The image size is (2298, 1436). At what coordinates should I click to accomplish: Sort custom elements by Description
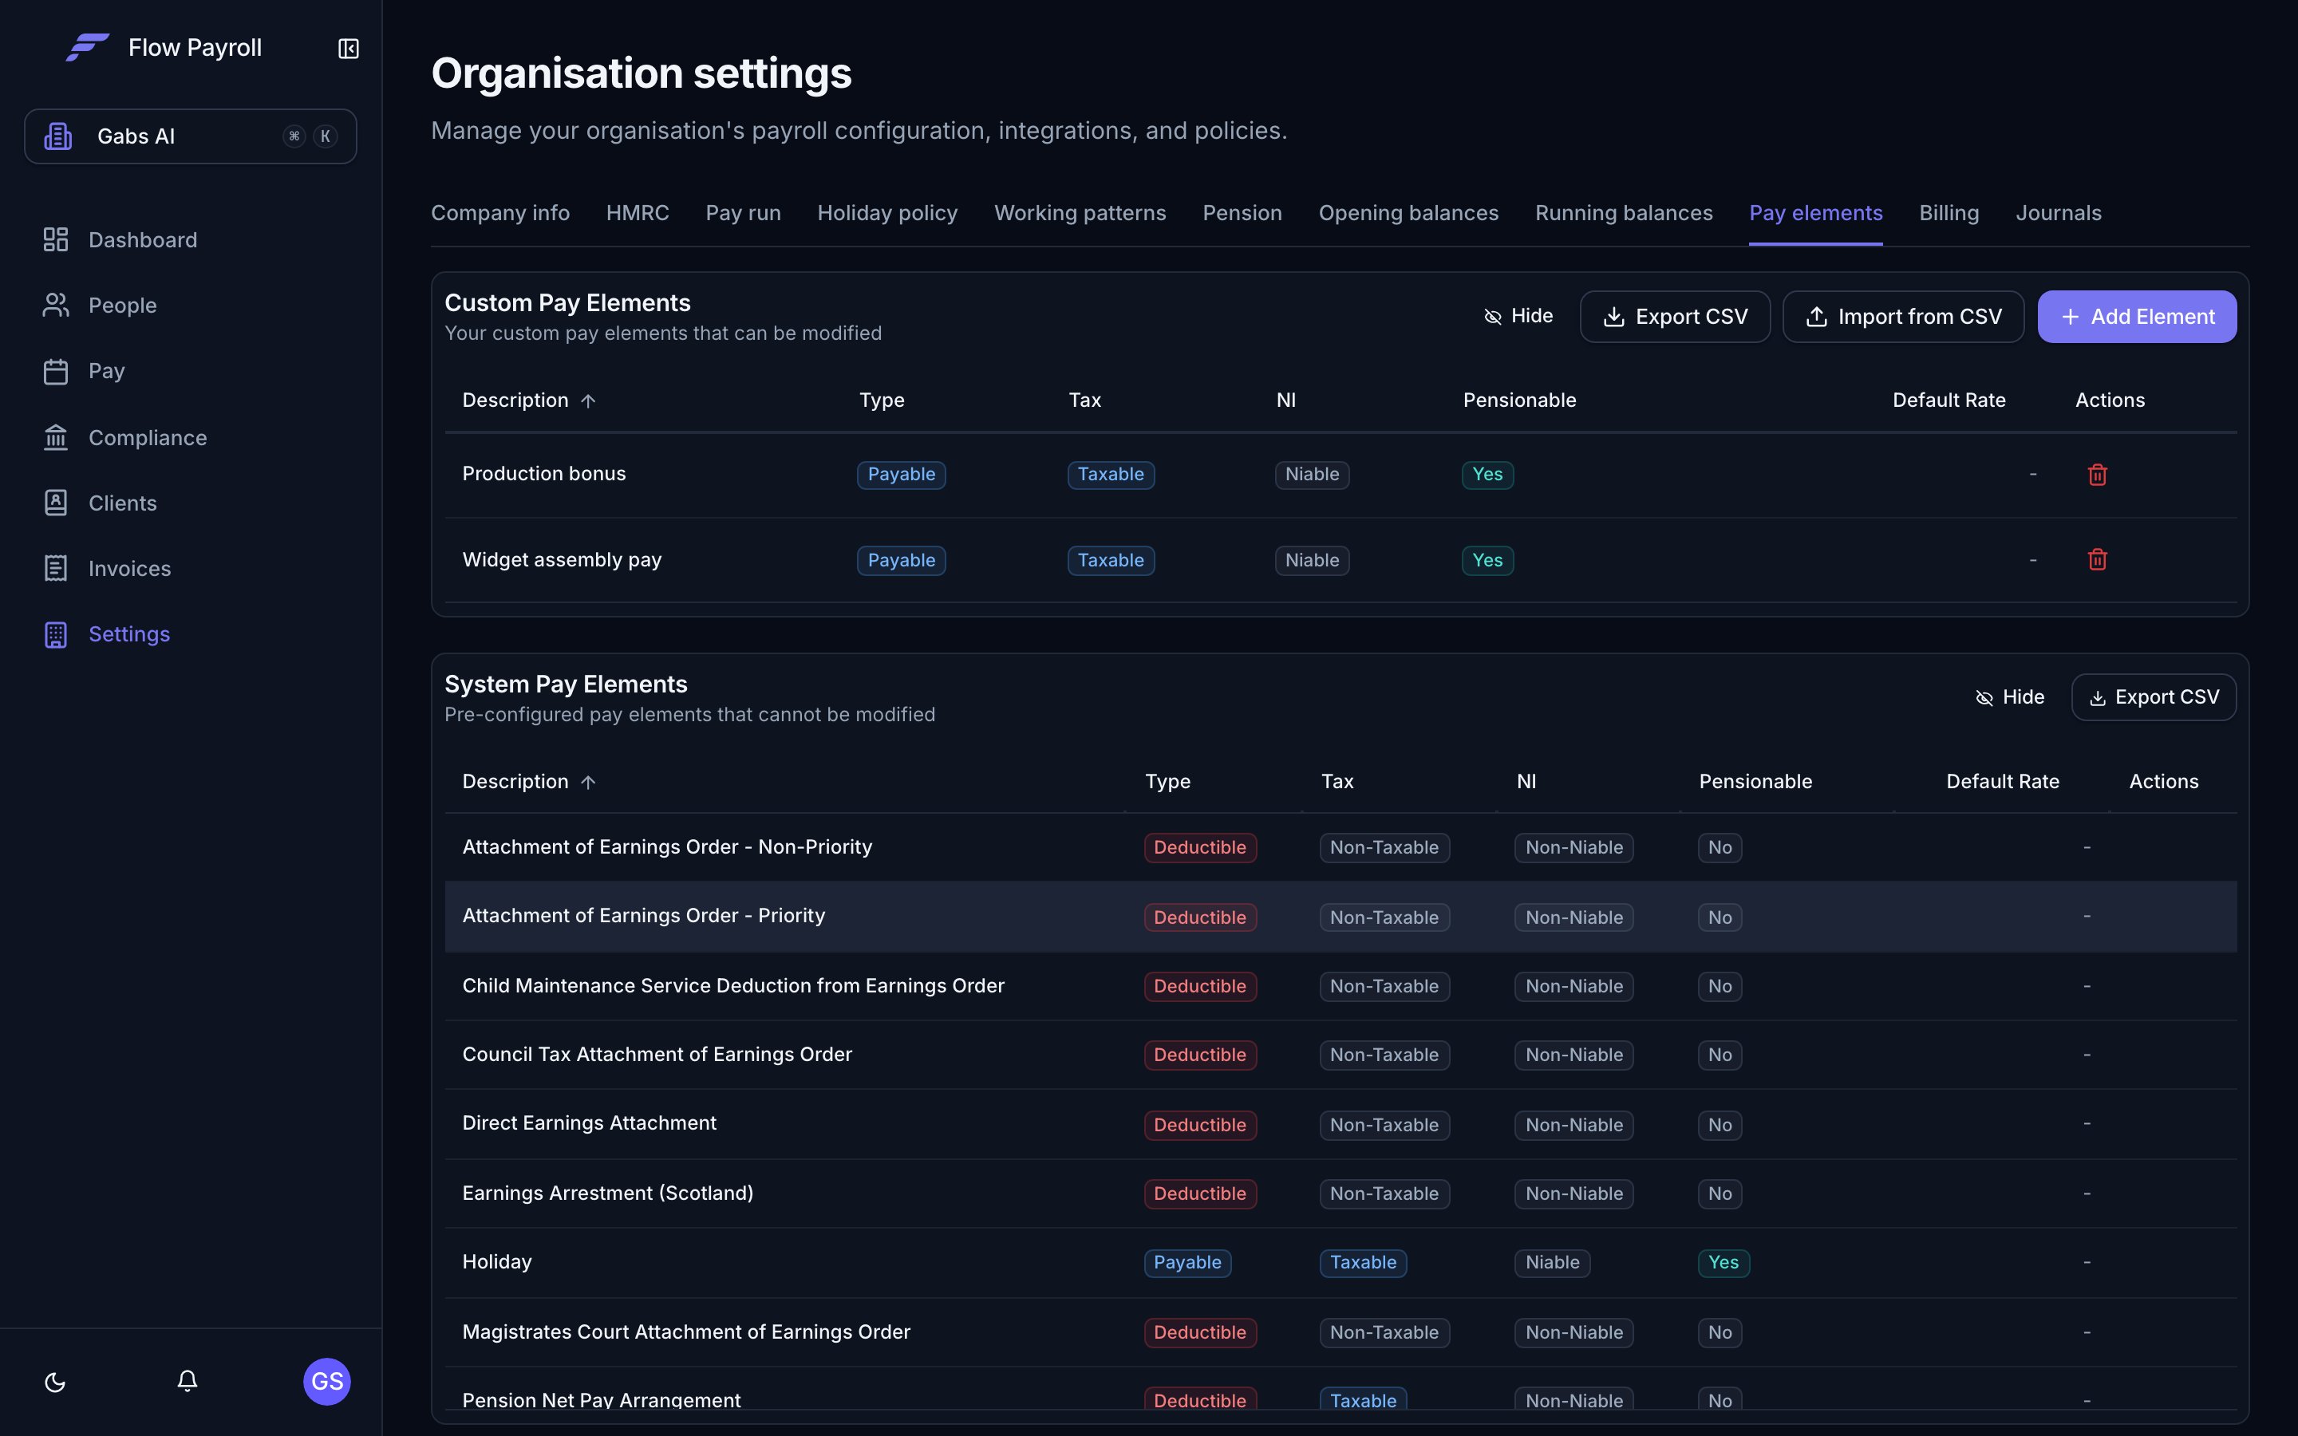tap(529, 400)
